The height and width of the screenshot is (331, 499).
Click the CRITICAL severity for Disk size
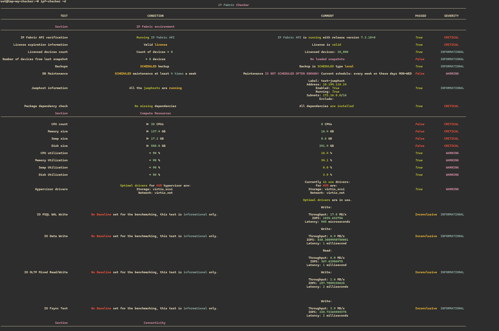point(451,146)
